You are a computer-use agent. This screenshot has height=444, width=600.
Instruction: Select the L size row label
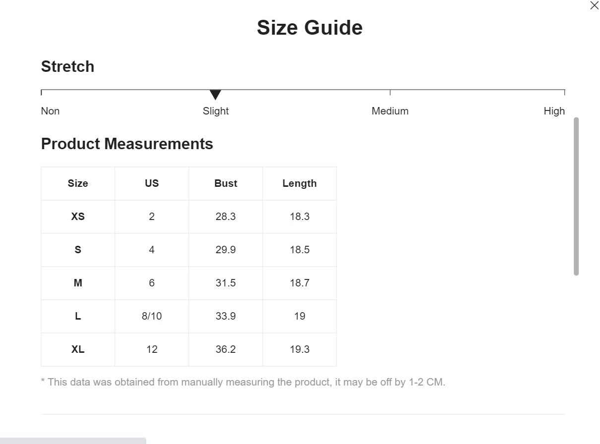pos(78,316)
